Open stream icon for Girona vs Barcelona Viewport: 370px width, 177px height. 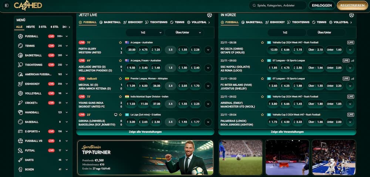pyautogui.click(x=115, y=115)
